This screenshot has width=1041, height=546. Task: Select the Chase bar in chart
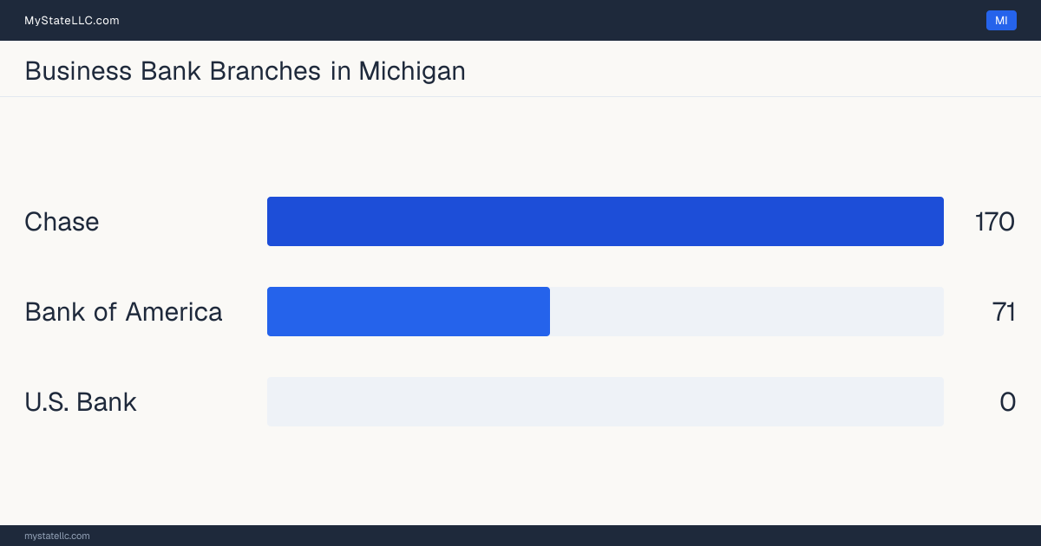tap(606, 221)
